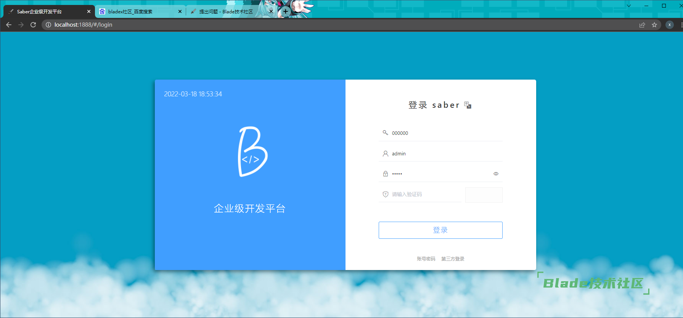The height and width of the screenshot is (318, 683).
Task: Click the Blade B logo on blue panel
Action: tap(253, 152)
